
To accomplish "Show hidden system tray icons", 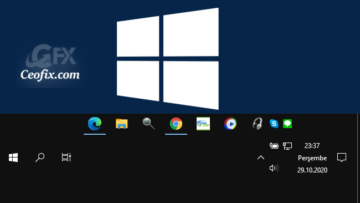I will (261, 158).
